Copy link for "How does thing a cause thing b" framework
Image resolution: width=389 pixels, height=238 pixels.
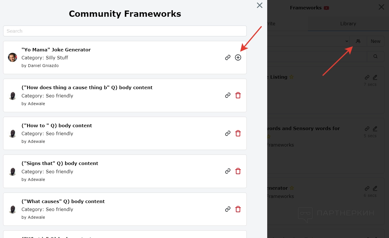tap(228, 95)
